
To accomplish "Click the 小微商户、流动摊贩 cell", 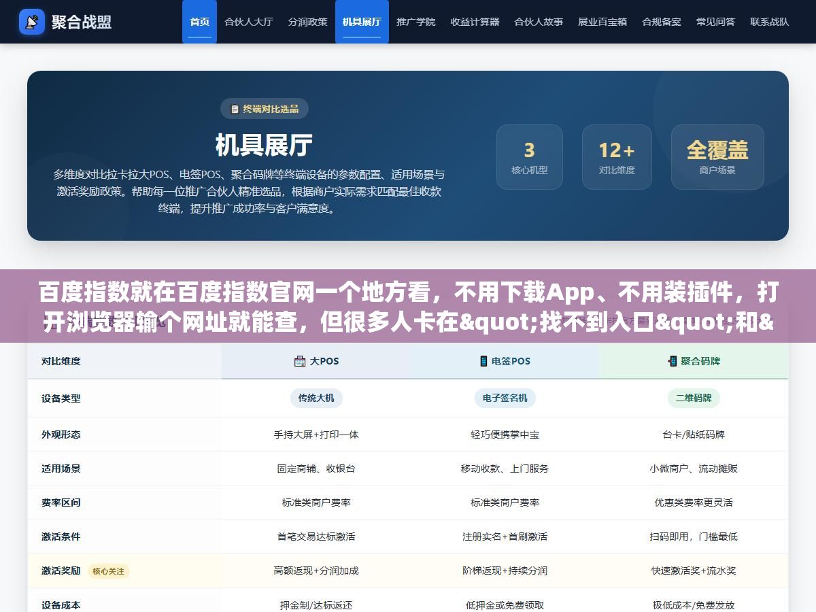I will click(694, 469).
